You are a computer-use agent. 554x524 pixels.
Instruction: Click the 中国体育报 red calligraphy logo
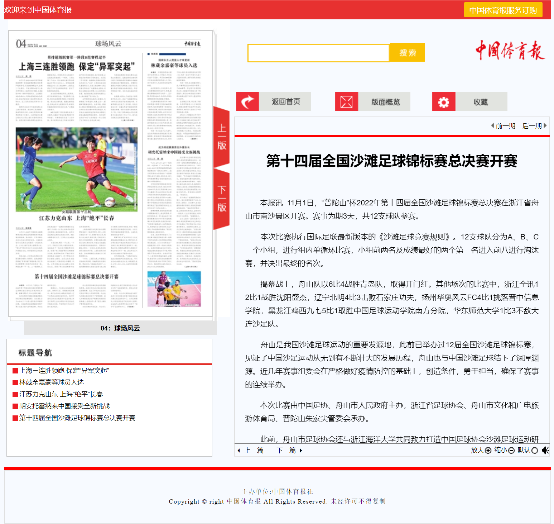tap(510, 51)
